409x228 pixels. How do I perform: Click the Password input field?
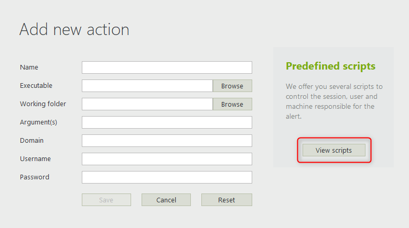[167, 177]
